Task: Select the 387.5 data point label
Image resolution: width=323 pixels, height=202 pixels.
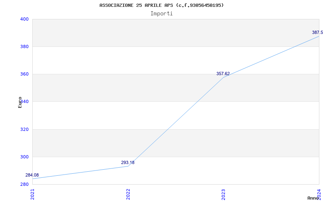Action: tap(317, 32)
